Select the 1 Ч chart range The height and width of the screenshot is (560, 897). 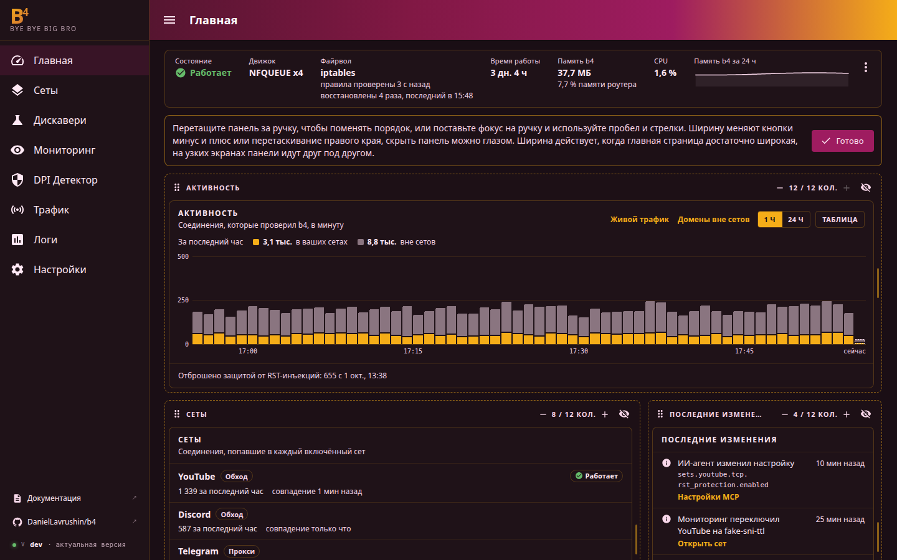770,220
